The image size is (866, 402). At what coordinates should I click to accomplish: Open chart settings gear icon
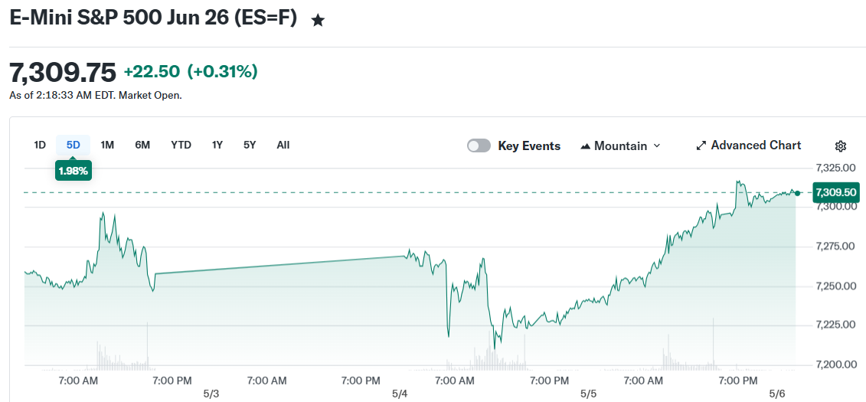[x=841, y=146]
